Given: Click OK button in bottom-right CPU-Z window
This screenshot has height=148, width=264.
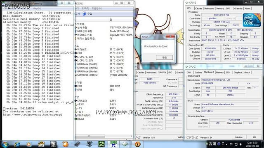Looking at the screenshot, I should point(255,137).
